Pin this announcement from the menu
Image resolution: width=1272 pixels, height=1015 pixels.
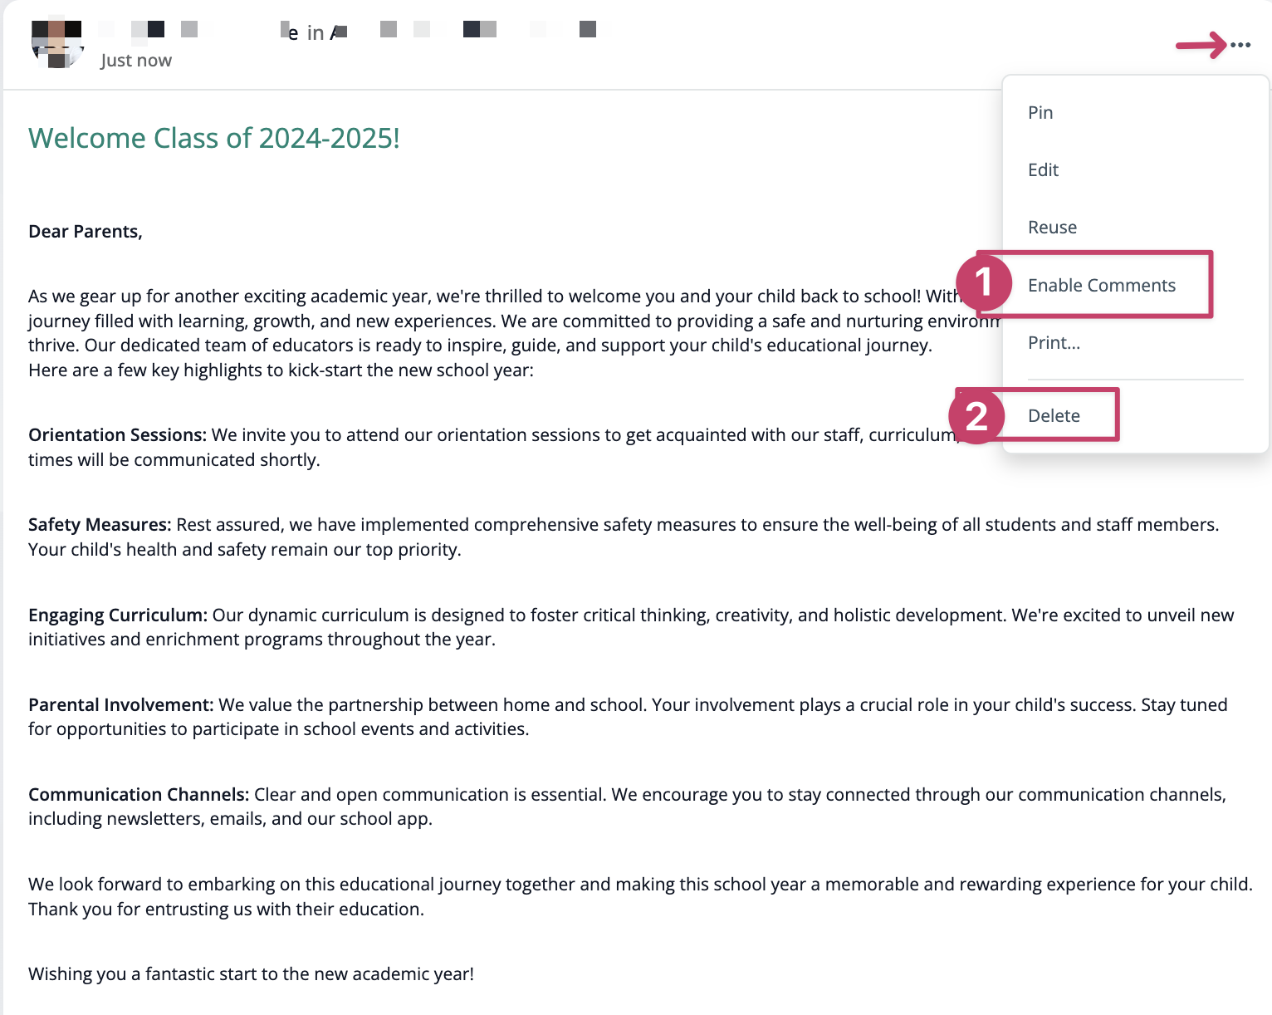click(x=1040, y=113)
